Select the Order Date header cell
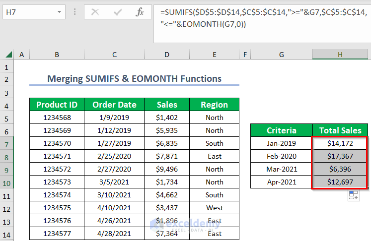The image size is (371, 241). [x=114, y=105]
